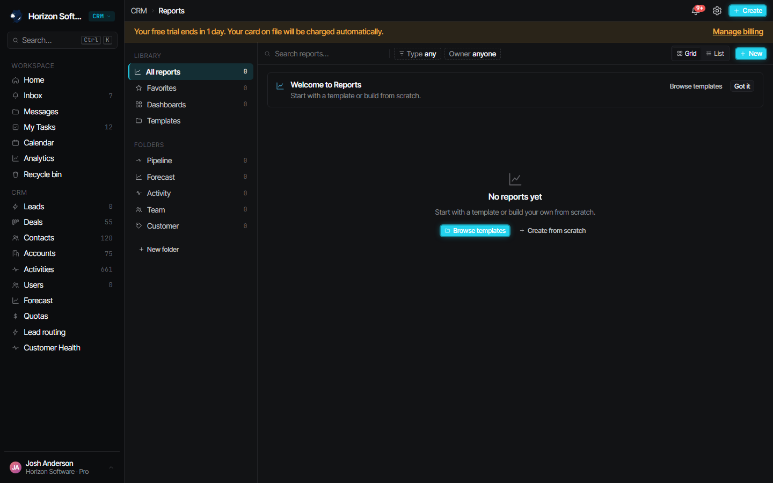
Task: Click the Horizon Software logo icon
Action: click(16, 16)
